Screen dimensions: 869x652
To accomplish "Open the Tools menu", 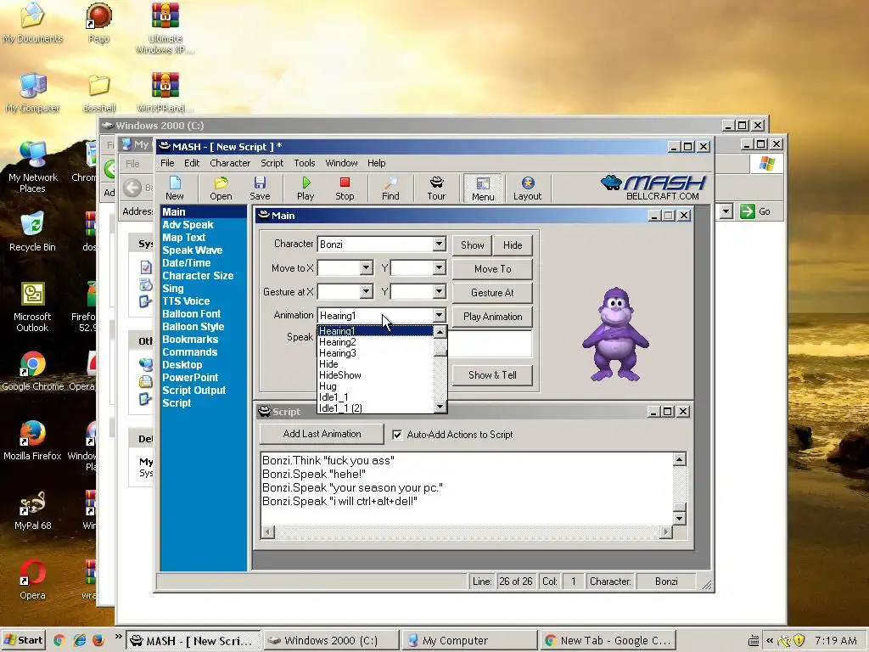I will point(305,163).
